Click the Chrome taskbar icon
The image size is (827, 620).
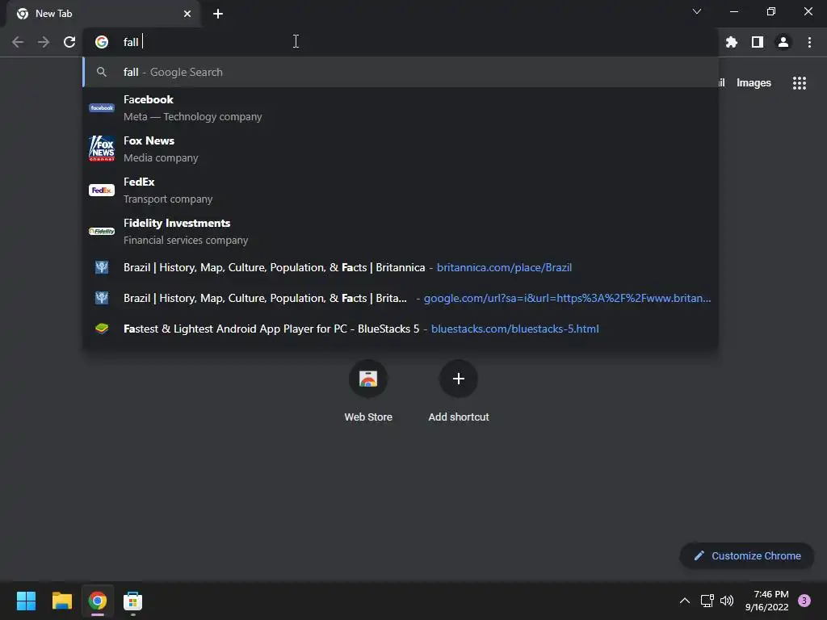pos(97,601)
